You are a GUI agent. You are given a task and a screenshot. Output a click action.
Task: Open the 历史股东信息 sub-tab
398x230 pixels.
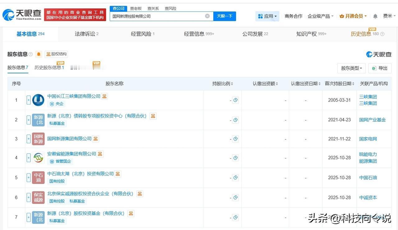49,68
